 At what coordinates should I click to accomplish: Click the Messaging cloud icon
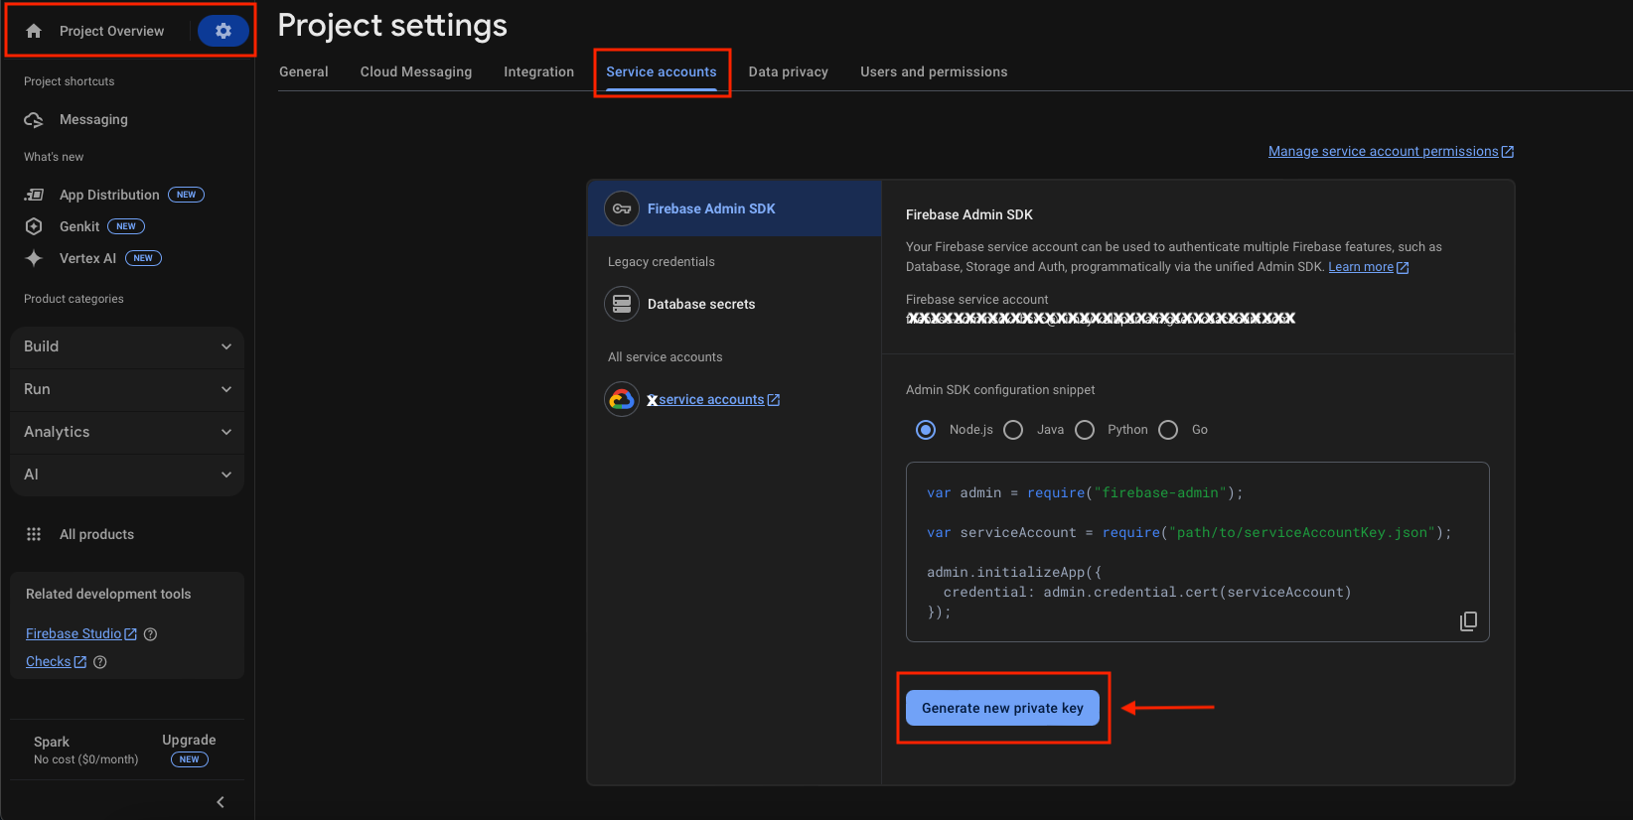pos(34,119)
